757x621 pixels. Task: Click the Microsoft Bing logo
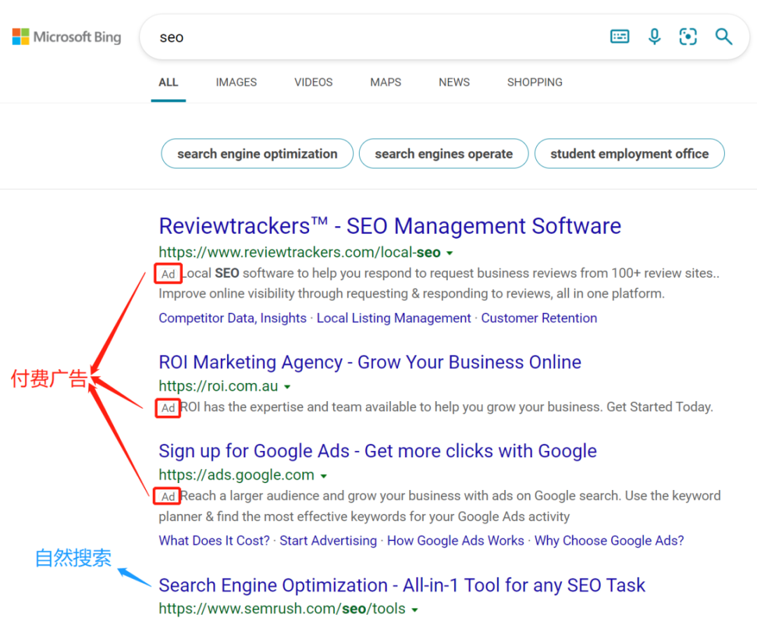point(67,36)
